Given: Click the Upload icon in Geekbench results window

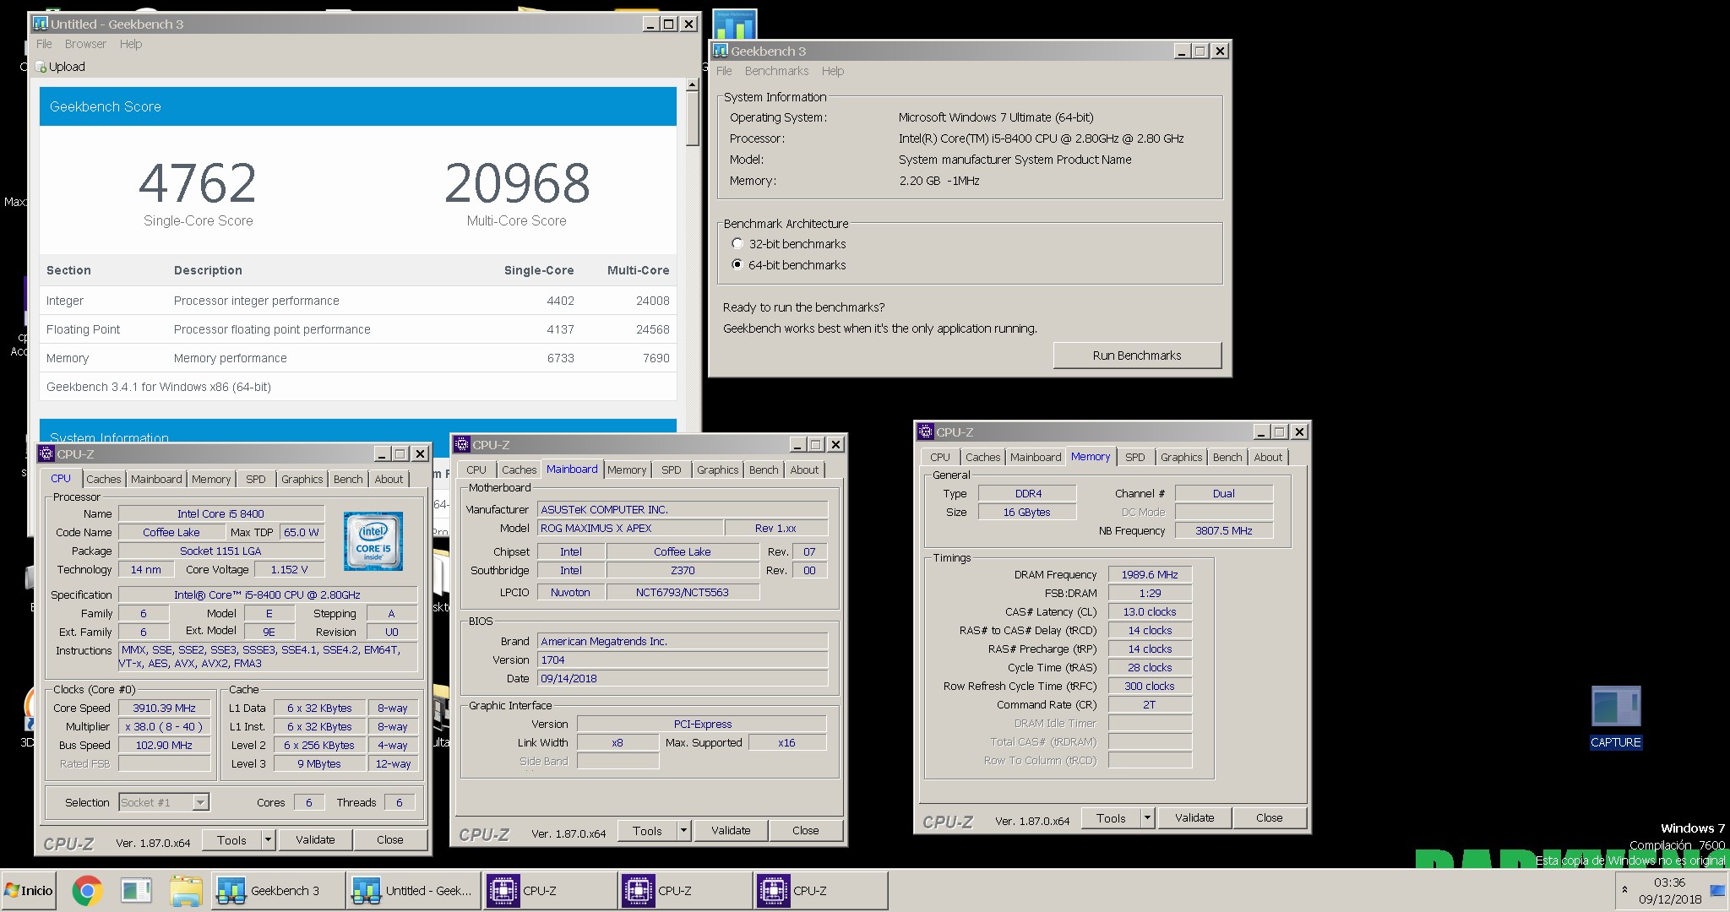Looking at the screenshot, I should 41,67.
